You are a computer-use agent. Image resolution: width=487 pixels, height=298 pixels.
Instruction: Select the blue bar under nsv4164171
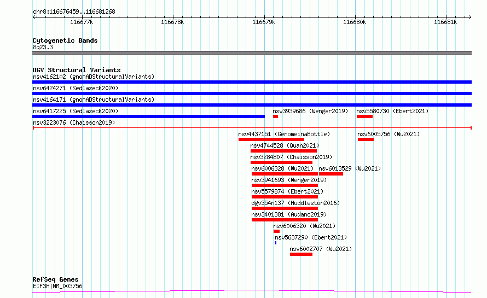click(252, 105)
